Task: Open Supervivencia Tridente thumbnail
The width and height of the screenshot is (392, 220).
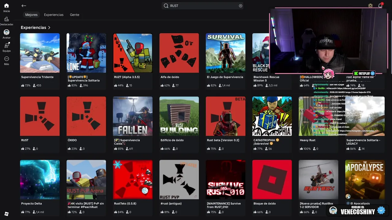Action: tap(40, 53)
